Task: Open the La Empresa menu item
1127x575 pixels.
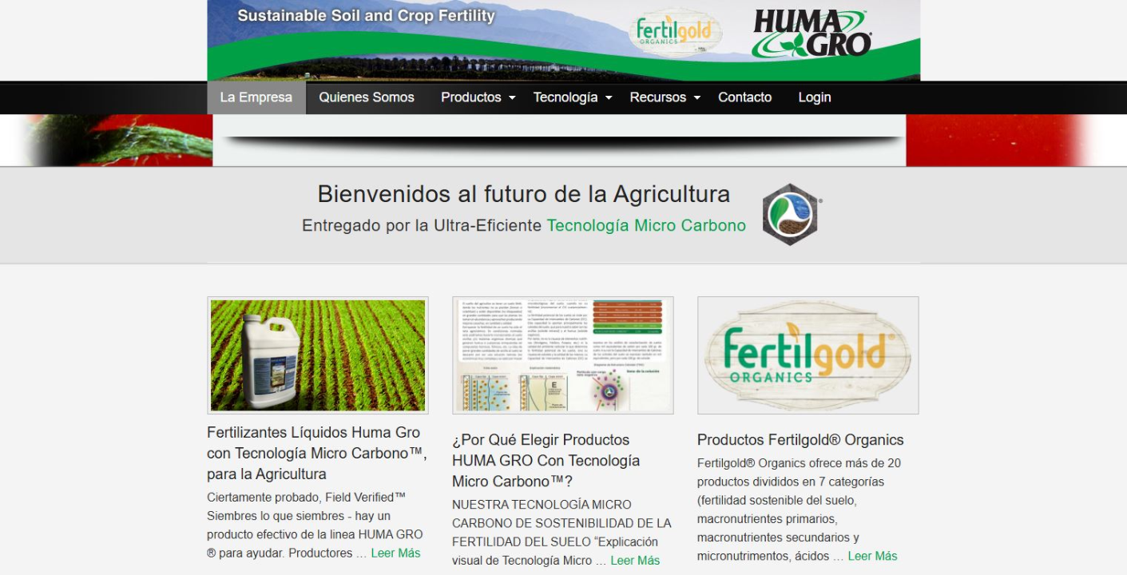Action: pos(256,97)
